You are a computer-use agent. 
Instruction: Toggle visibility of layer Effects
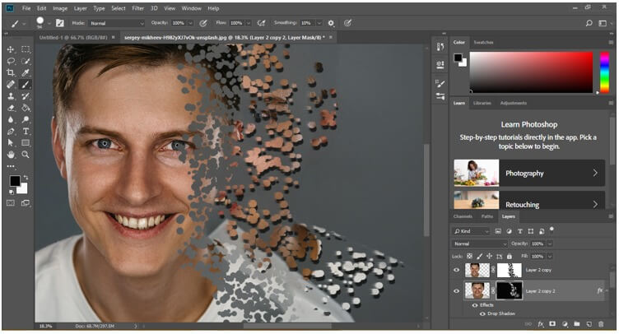coord(475,305)
